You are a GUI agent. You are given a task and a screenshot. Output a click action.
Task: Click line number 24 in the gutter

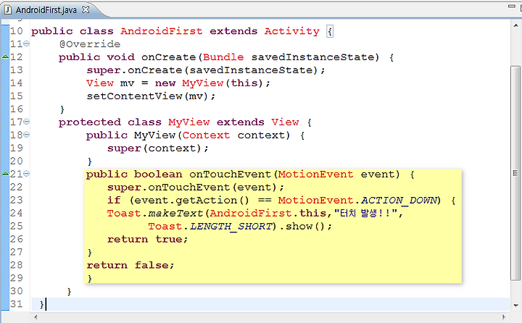pos(16,213)
